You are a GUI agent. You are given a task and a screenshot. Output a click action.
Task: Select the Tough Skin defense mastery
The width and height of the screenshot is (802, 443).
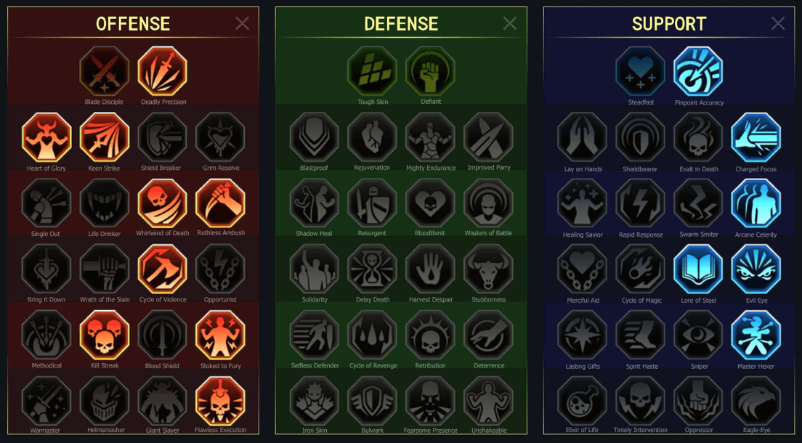pyautogui.click(x=373, y=70)
